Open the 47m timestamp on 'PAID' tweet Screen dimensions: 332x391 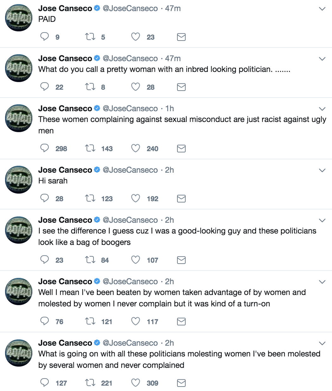[173, 8]
